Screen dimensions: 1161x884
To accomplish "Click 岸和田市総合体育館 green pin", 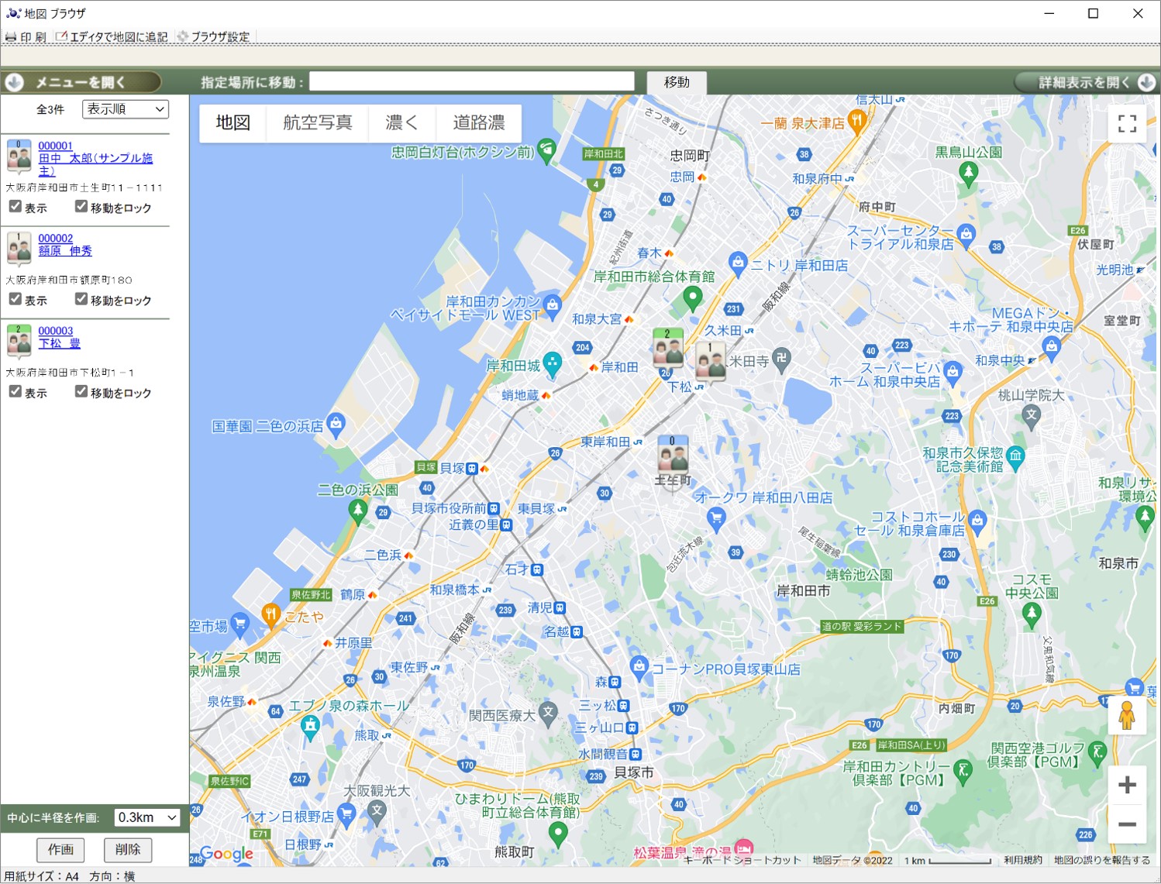I will coord(692,298).
